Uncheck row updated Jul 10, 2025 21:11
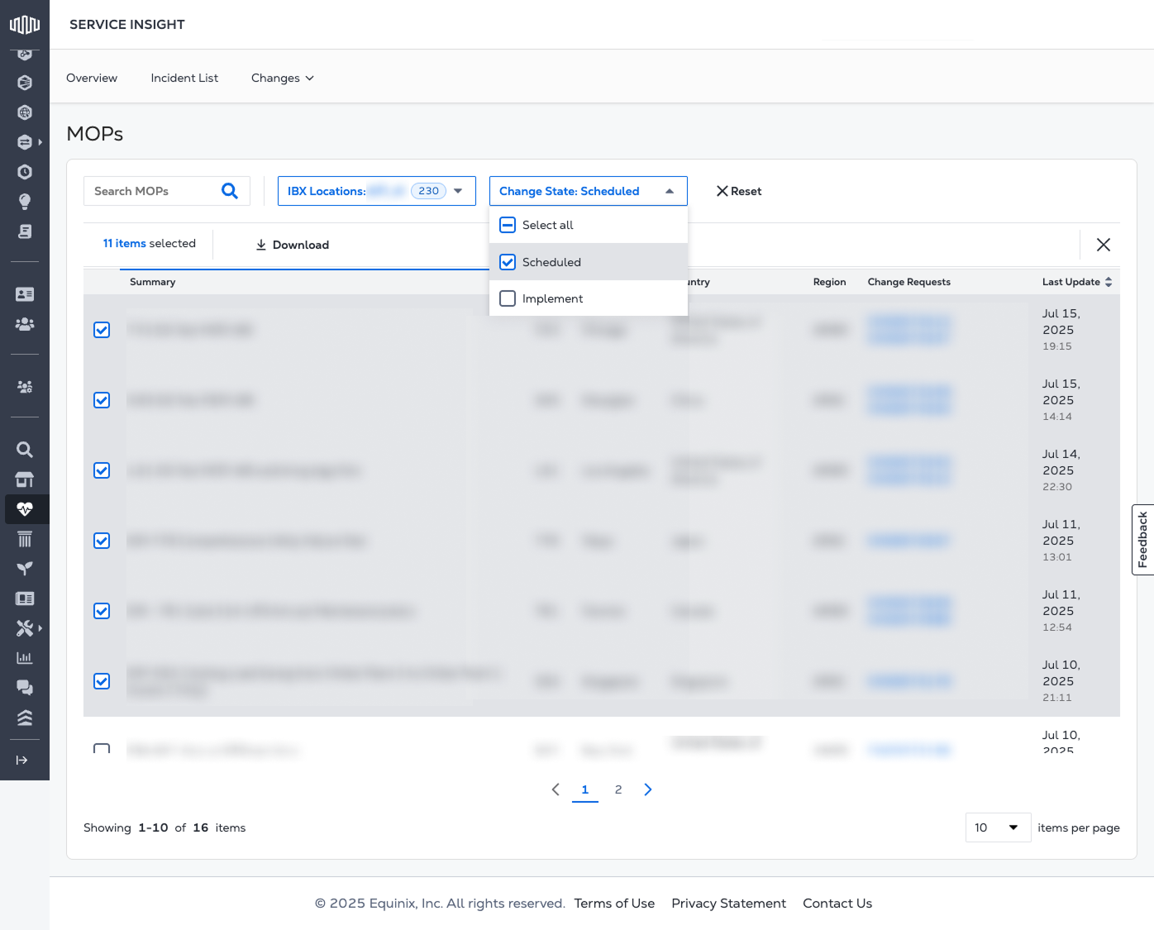This screenshot has height=930, width=1154. click(x=102, y=681)
